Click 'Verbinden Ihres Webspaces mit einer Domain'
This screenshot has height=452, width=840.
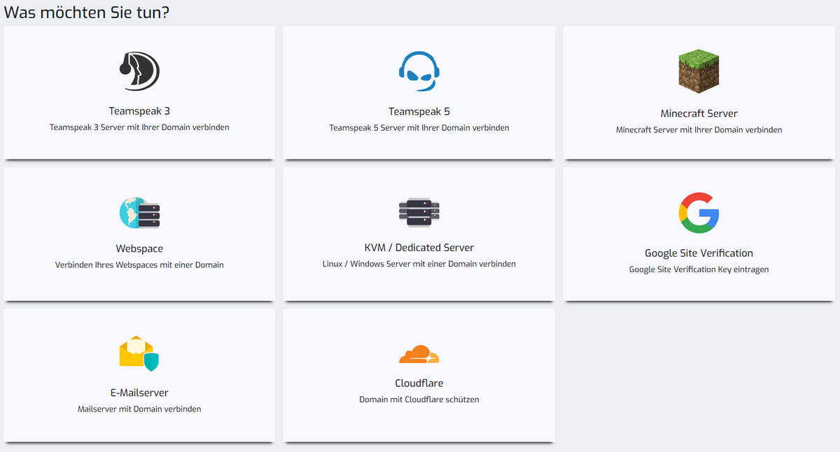pos(139,265)
